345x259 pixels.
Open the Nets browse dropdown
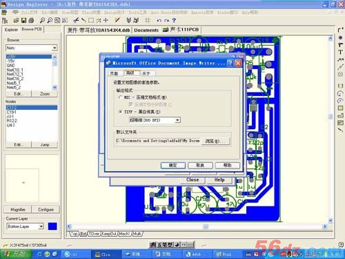pos(55,48)
